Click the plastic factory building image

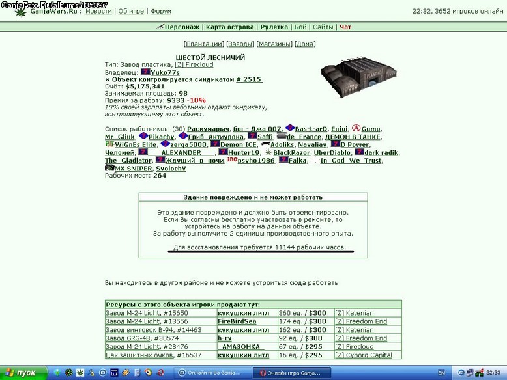[358, 77]
